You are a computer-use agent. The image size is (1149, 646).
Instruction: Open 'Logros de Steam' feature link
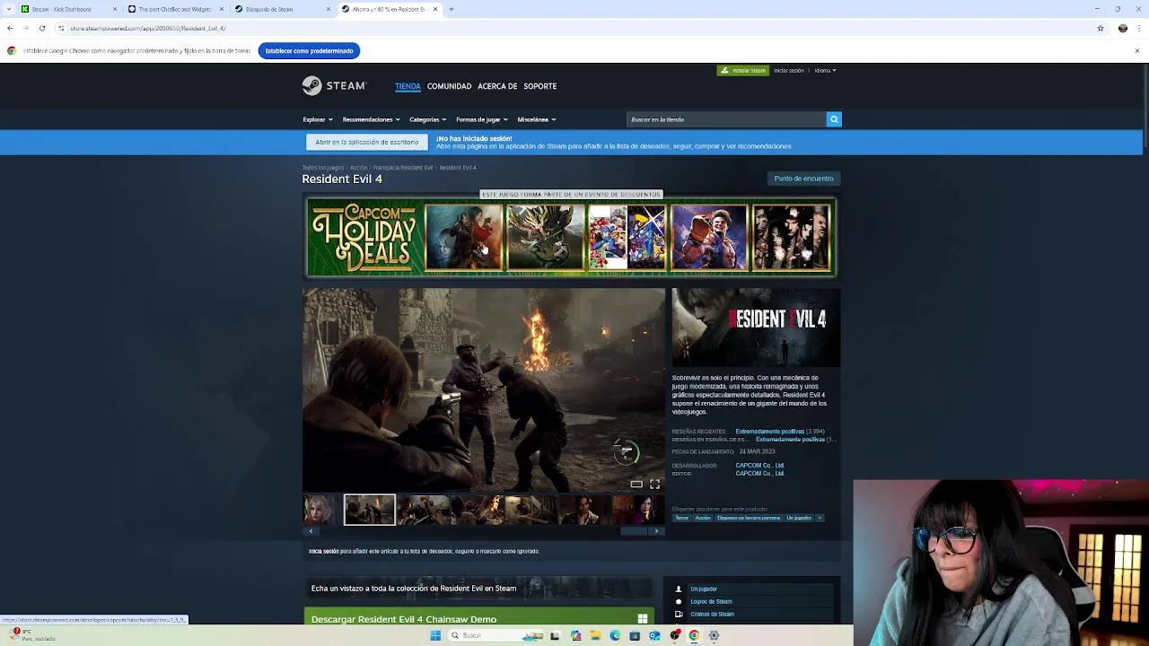point(711,601)
